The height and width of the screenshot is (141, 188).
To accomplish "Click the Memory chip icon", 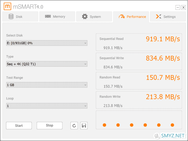I will (48, 16).
